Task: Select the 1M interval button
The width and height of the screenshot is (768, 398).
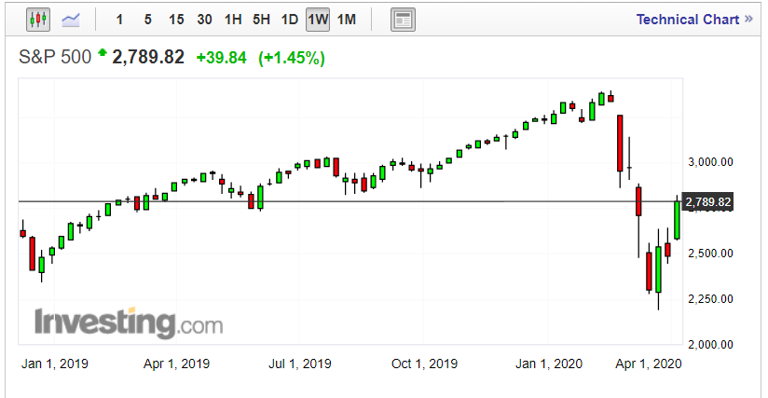Action: point(346,20)
